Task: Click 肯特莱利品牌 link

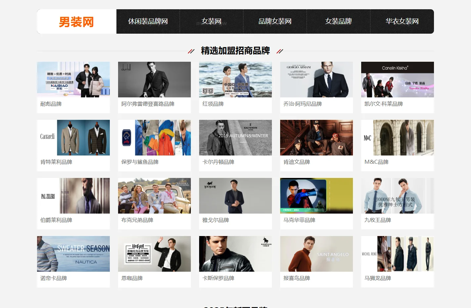Action: 56,162
